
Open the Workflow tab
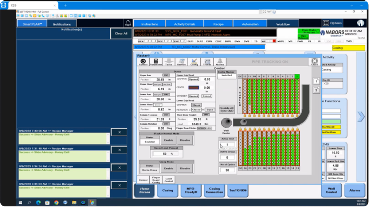pos(283,24)
